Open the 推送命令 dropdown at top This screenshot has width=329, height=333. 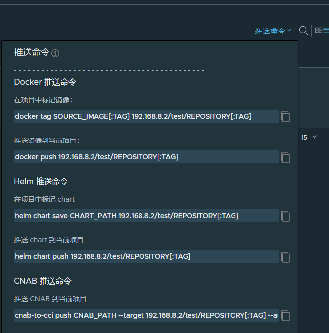coord(273,31)
